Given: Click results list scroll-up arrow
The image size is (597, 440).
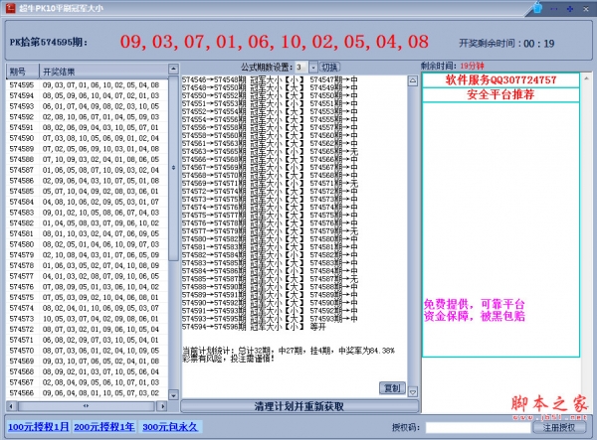Looking at the screenshot, I should (x=173, y=69).
